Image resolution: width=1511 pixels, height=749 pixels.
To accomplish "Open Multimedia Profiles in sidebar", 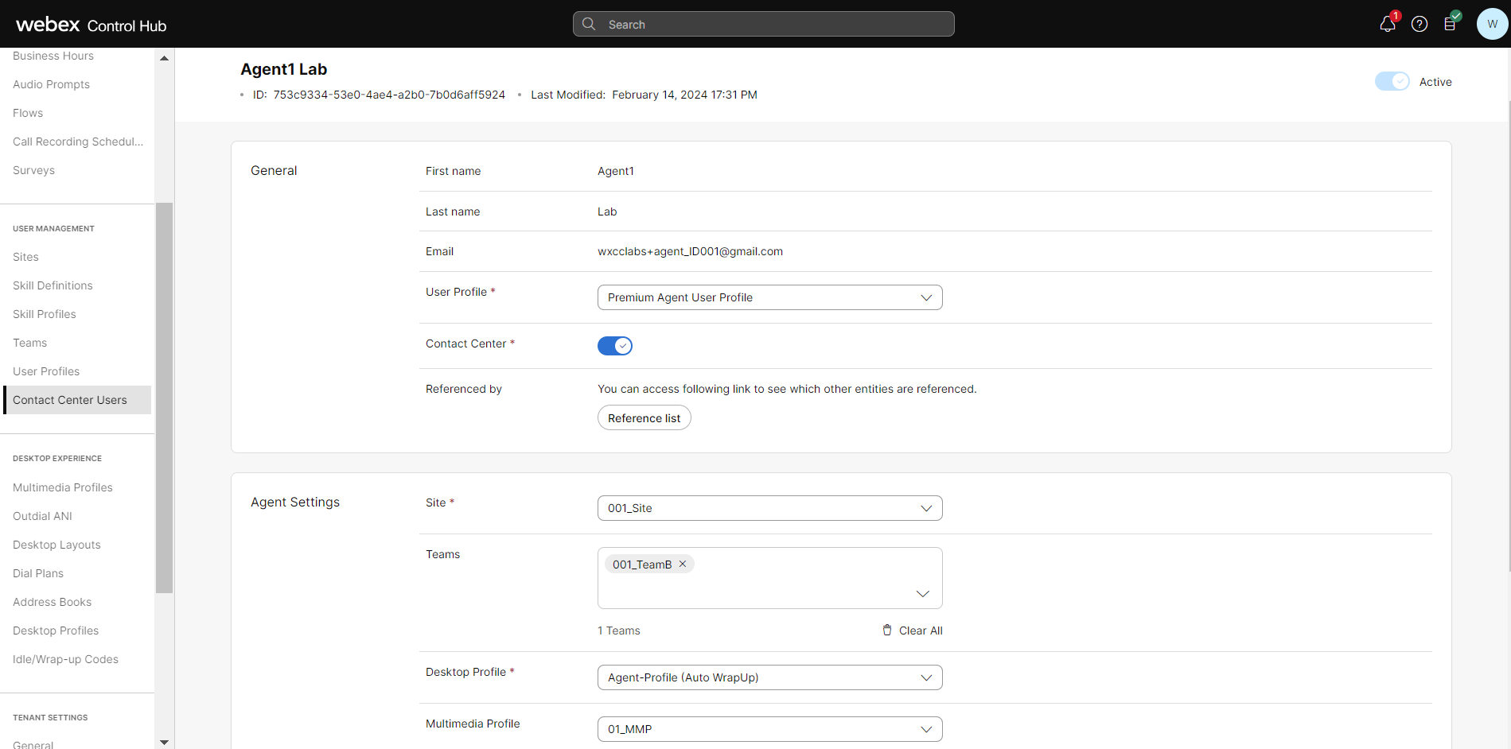I will (x=63, y=487).
